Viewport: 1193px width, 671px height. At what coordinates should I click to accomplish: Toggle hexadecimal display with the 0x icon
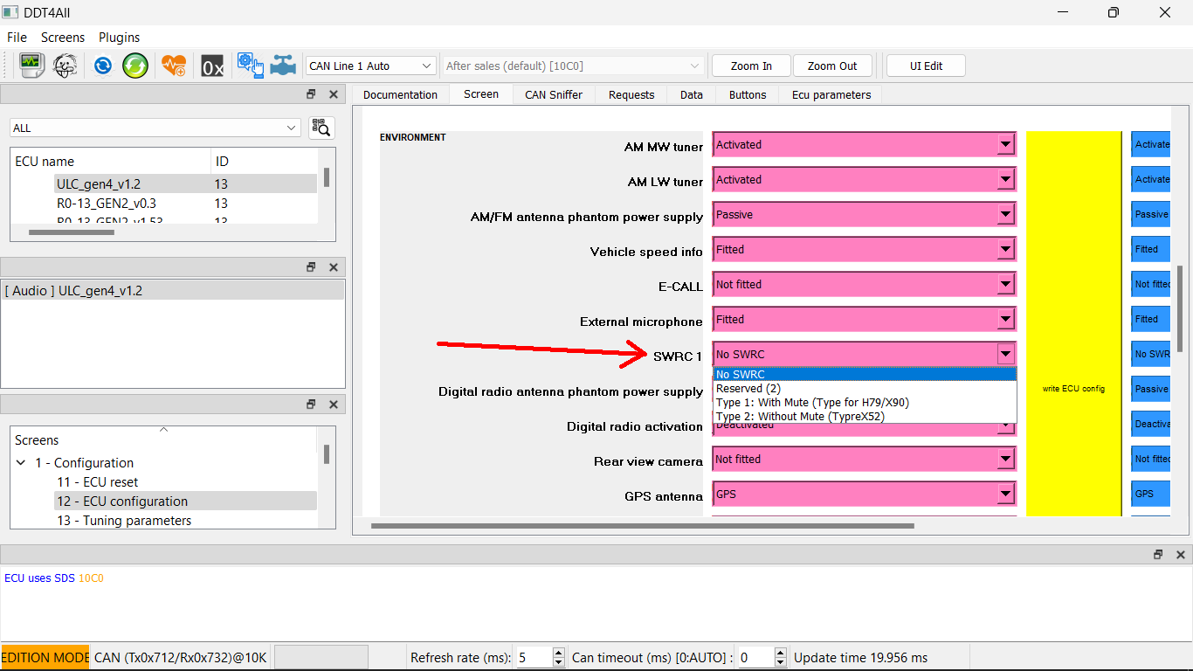coord(212,65)
